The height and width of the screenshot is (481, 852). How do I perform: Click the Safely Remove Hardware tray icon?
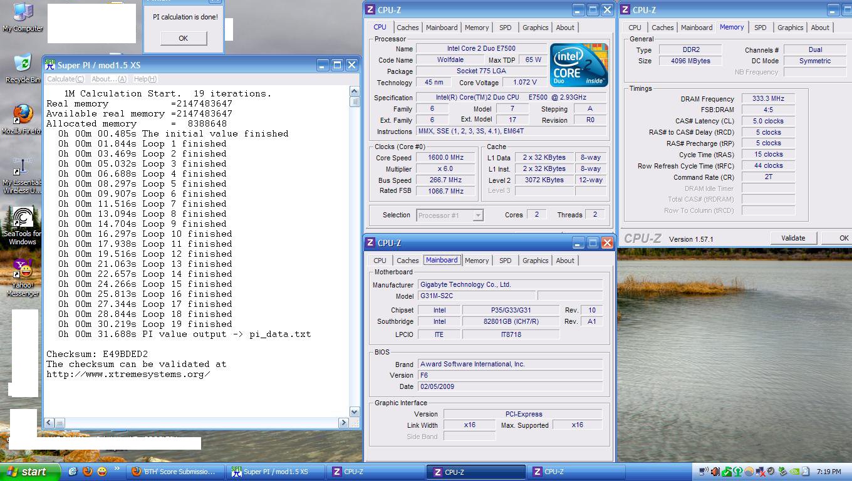pyautogui.click(x=783, y=472)
